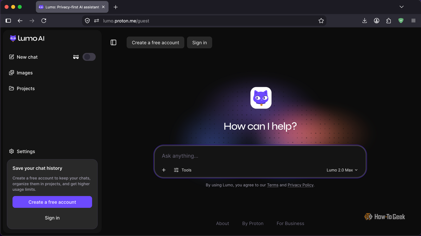This screenshot has width=421, height=236.
Task: Click the How can I help? heading
Action: tap(260, 126)
